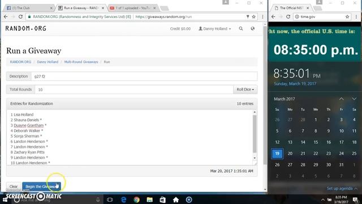The image size is (362, 204).
Task: Reload the time.gov page
Action: 288,16
